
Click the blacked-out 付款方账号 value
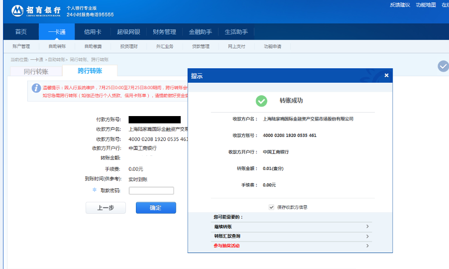[x=155, y=120]
